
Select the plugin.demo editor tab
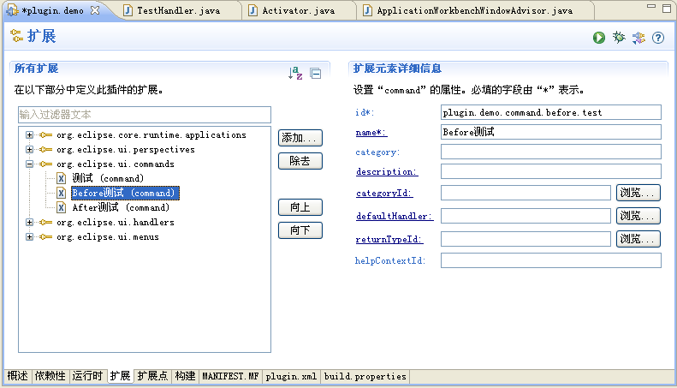[53, 10]
